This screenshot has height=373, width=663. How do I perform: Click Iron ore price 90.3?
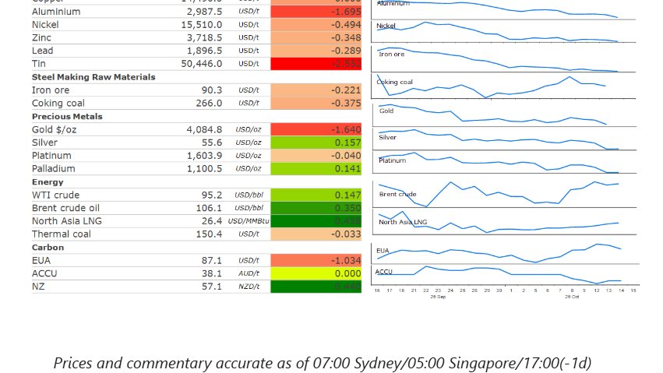[x=211, y=90]
